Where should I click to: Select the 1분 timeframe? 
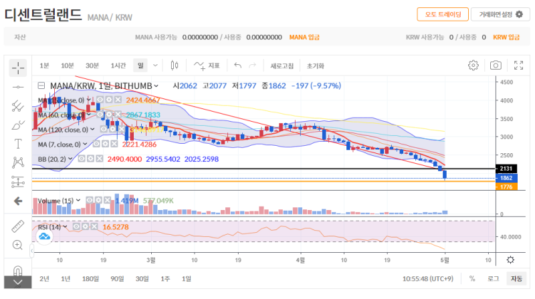(44, 66)
